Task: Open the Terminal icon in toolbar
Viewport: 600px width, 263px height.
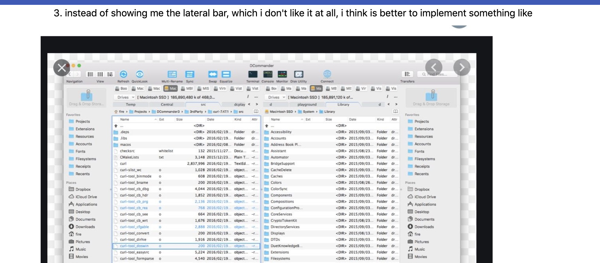Action: pos(253,74)
